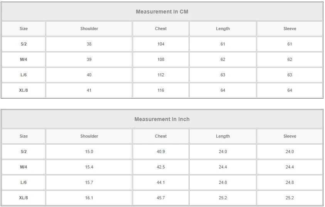Click the Length column header in Inch table
The image size is (325, 207).
pos(223,136)
